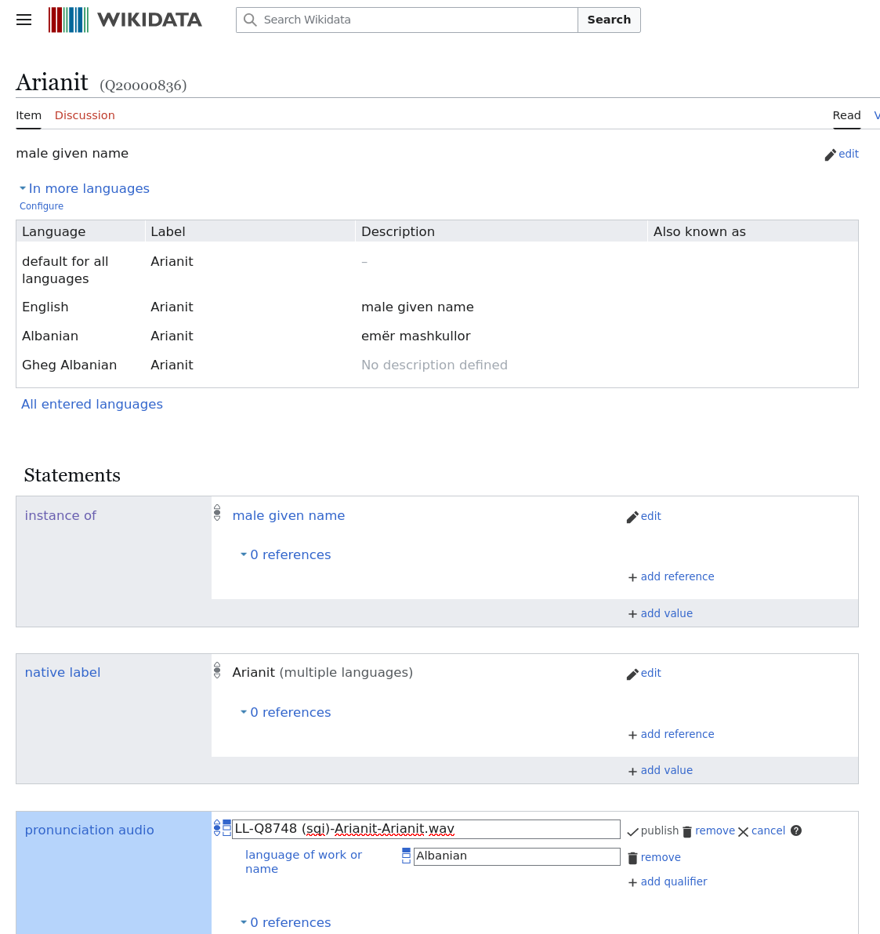880x934 pixels.
Task: Switch to the Discussion tab
Action: 85,115
